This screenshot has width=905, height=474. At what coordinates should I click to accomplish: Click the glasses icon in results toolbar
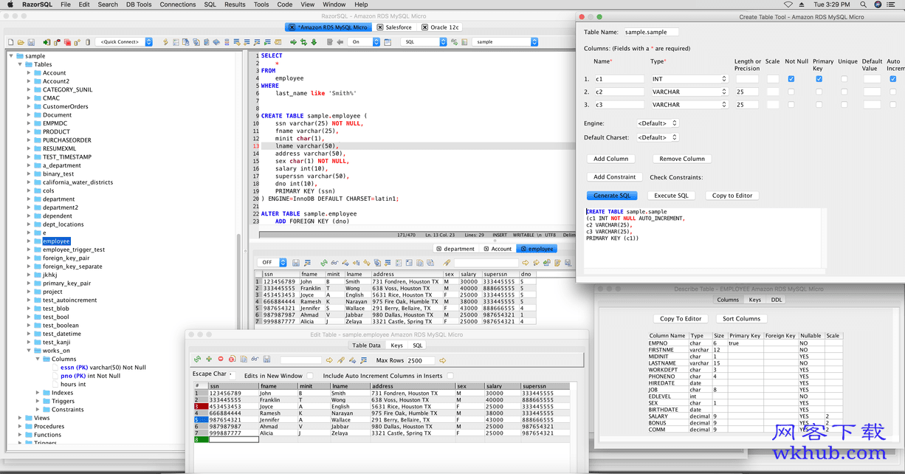[x=334, y=263]
